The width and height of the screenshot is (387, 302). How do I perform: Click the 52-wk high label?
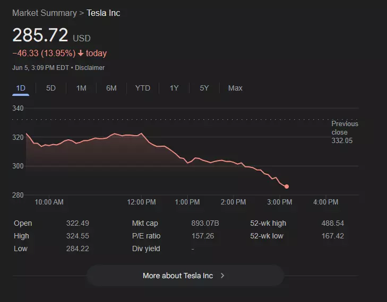(x=268, y=223)
